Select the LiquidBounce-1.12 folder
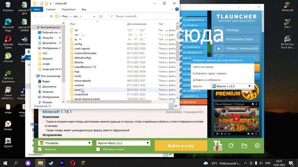The height and width of the screenshot is (167, 298). [x=85, y=67]
